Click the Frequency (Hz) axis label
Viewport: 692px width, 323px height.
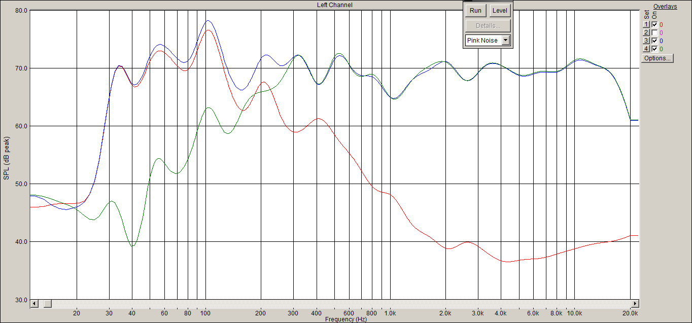(x=345, y=319)
